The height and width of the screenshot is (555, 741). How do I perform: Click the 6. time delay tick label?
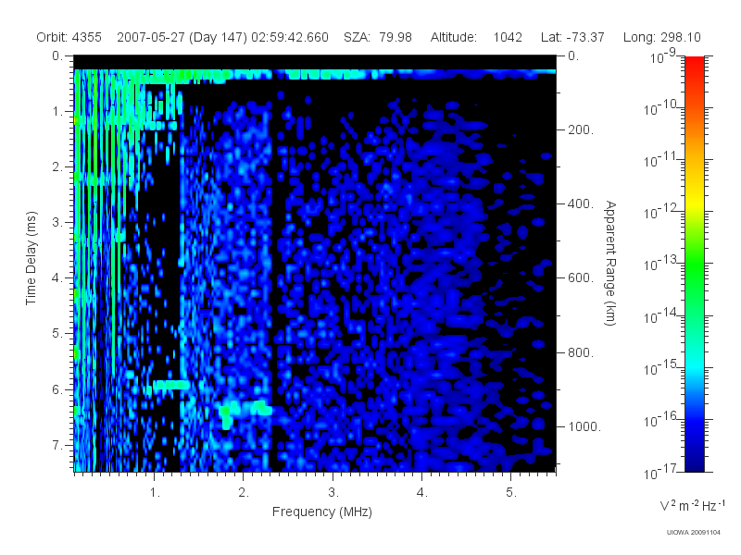(x=57, y=389)
